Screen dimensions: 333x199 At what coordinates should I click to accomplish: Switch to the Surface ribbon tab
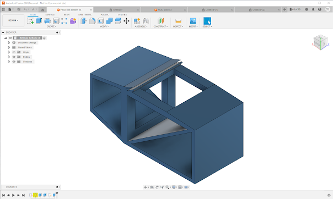50,15
